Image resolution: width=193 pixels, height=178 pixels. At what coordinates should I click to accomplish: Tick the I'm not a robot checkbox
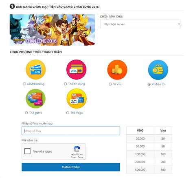click(27, 151)
